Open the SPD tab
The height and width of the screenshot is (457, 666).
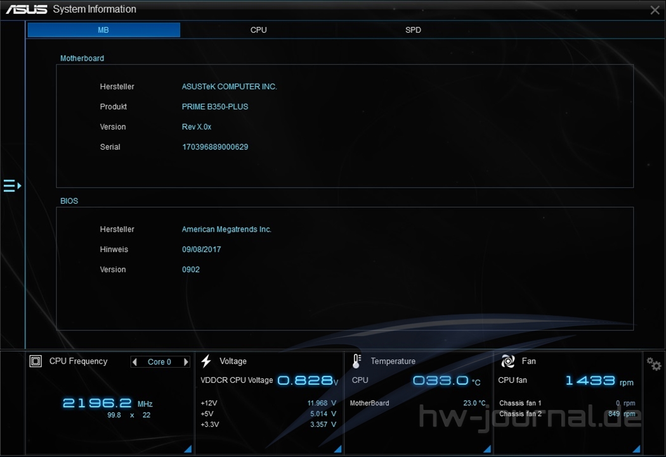click(x=413, y=30)
